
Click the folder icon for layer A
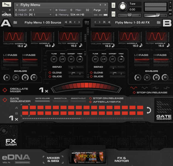tap(15, 22)
